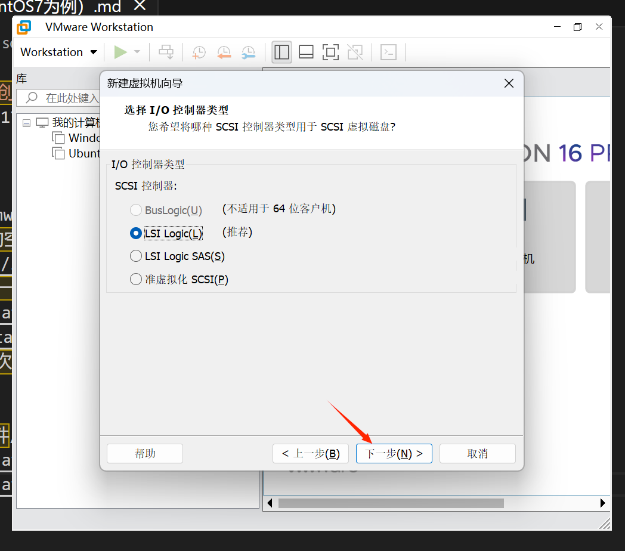Focus the library search field
The height and width of the screenshot is (551, 625).
point(58,98)
